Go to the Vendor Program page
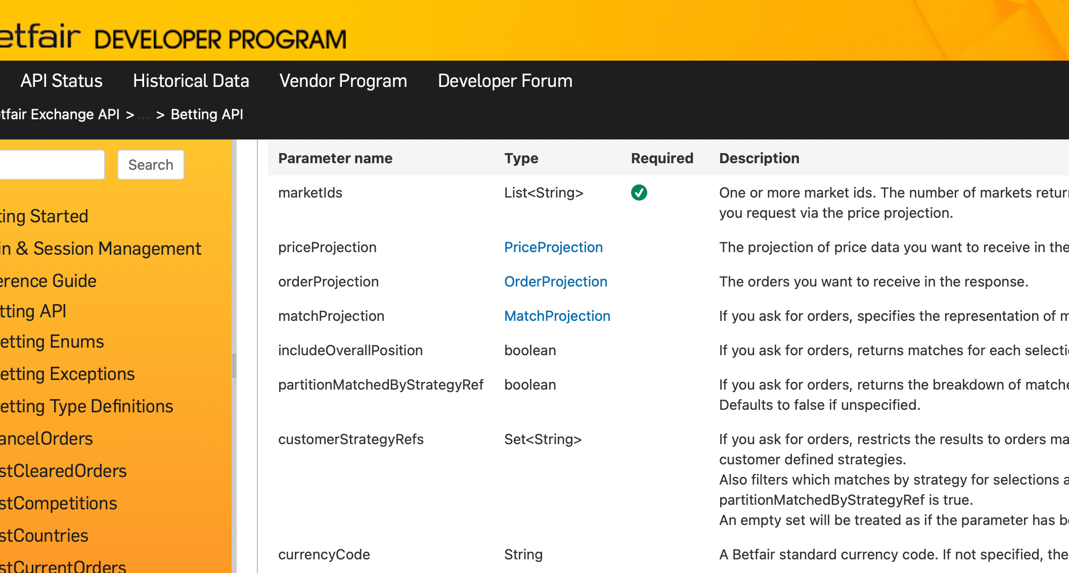 pyautogui.click(x=343, y=81)
